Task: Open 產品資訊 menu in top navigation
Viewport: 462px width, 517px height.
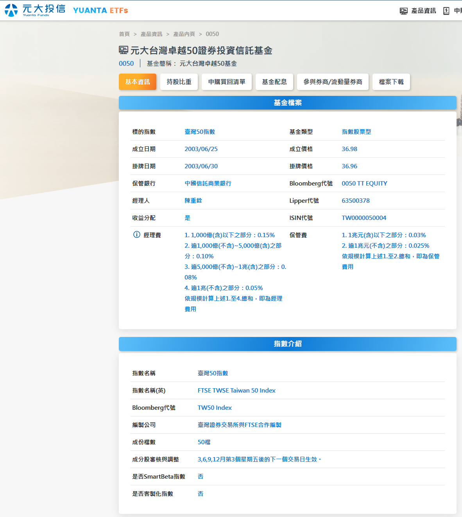Action: point(423,11)
